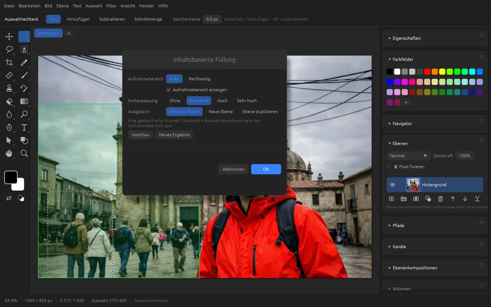The height and width of the screenshot is (307, 491).
Task: Confirm fill with OK button
Action: pyautogui.click(x=266, y=169)
